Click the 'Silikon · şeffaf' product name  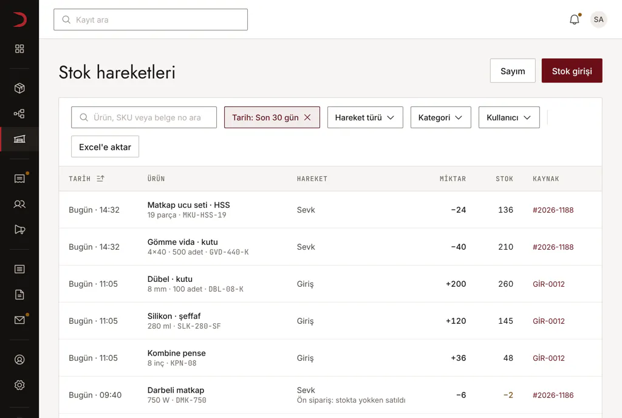[x=174, y=316]
